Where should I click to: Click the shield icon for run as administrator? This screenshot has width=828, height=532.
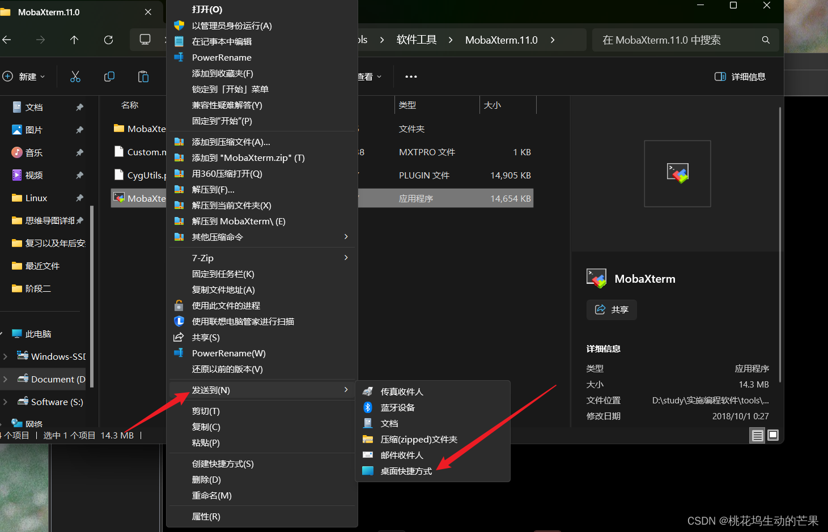point(179,25)
